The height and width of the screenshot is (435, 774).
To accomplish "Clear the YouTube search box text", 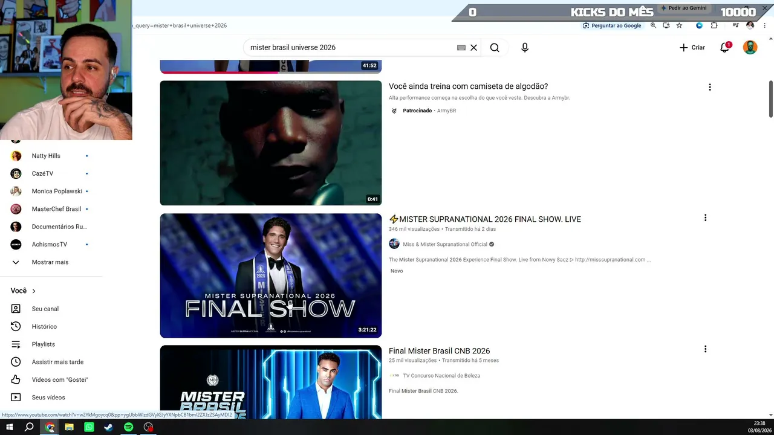I will [x=474, y=48].
